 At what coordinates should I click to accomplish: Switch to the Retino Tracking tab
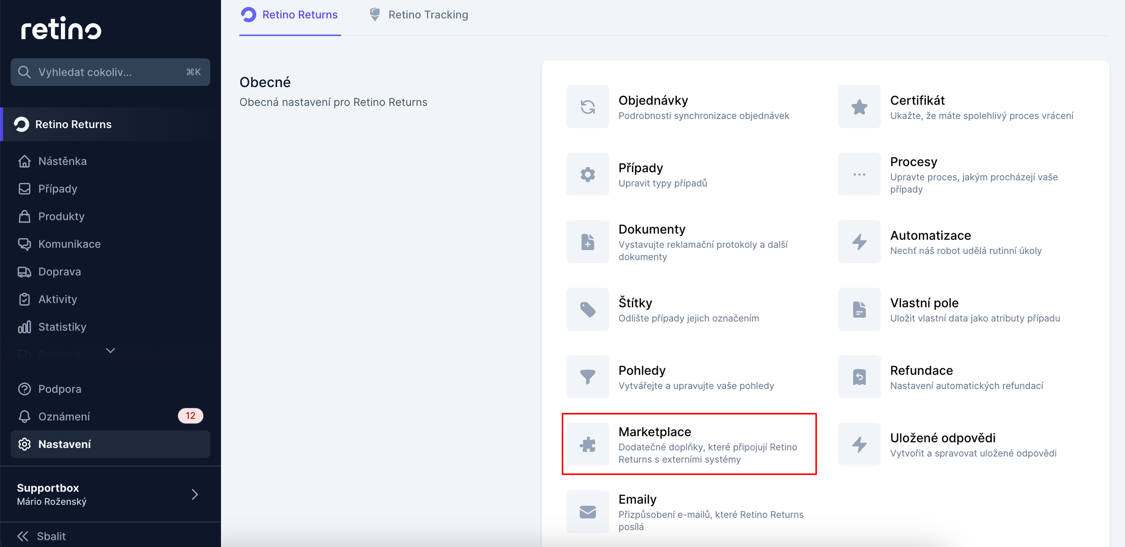(x=418, y=15)
